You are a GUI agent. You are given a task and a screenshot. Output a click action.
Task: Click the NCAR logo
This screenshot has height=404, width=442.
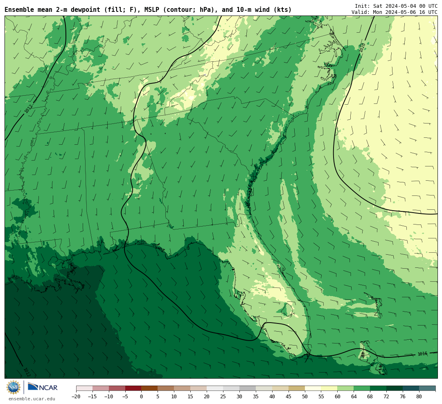[x=43, y=387]
